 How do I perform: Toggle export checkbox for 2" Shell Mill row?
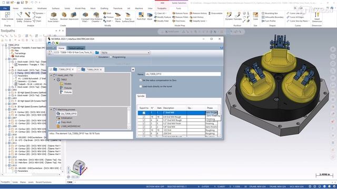click(x=144, y=113)
